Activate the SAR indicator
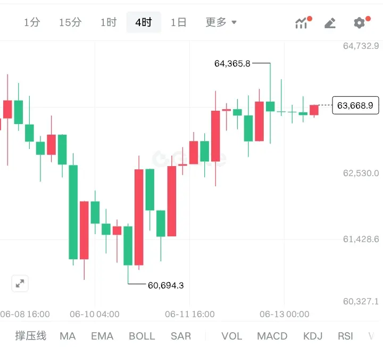 click(181, 336)
